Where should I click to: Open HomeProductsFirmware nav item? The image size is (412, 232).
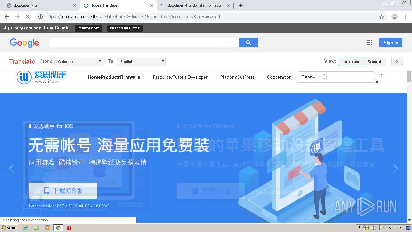114,77
